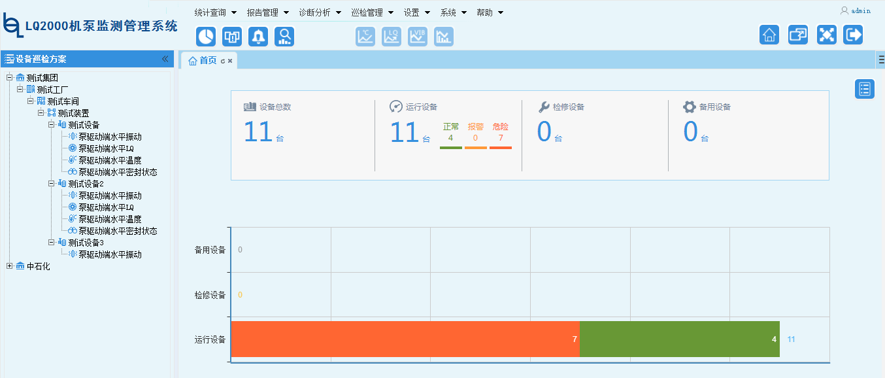Open the VIB vibration trend icon
The height and width of the screenshot is (378, 885).
(418, 37)
